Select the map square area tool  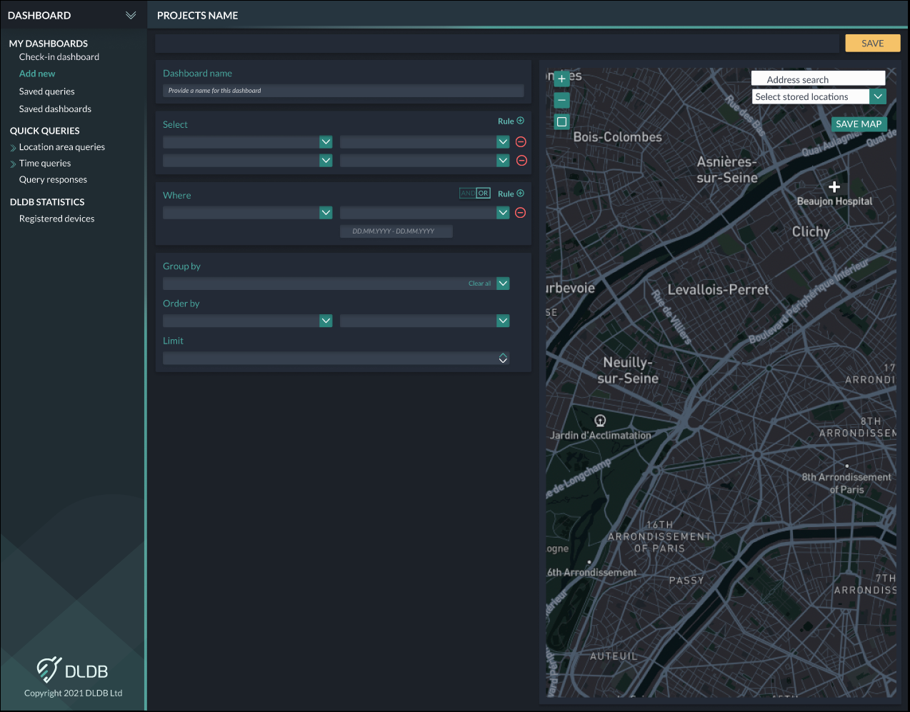pos(562,121)
